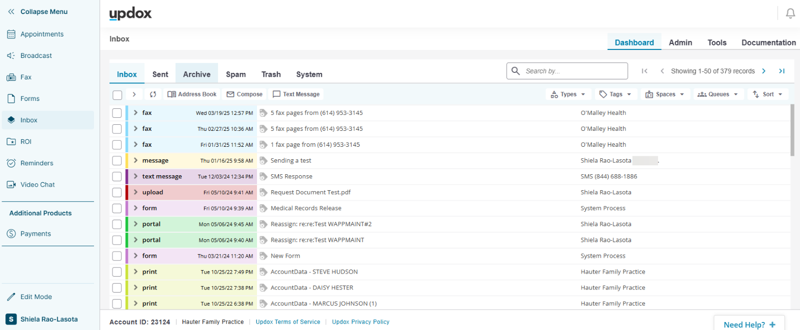Open Updox Privacy Policy link
800x330 pixels.
point(360,322)
